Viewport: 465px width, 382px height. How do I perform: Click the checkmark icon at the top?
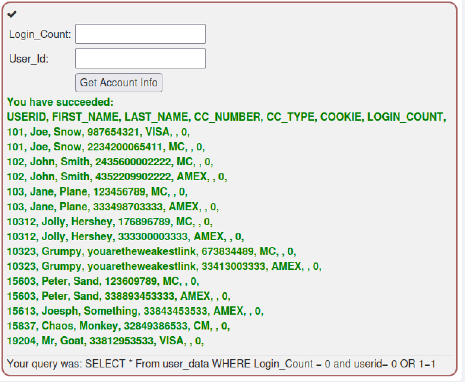coord(12,15)
